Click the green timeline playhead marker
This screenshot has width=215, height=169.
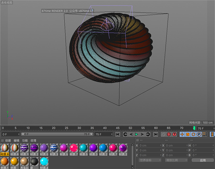pyautogui.click(x=194, y=128)
